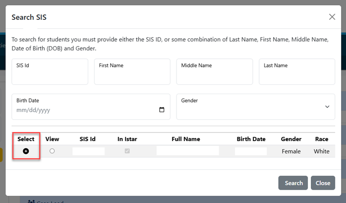The height and width of the screenshot is (203, 346).
Task: Expand the Gender dropdown chevron
Action: pyautogui.click(x=327, y=106)
